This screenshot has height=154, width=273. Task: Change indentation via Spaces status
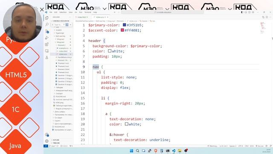coord(233,146)
